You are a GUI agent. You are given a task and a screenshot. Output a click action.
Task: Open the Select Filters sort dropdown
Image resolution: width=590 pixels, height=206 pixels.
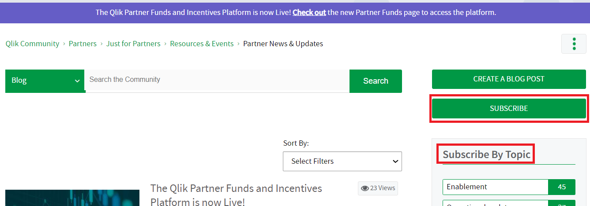click(x=342, y=161)
